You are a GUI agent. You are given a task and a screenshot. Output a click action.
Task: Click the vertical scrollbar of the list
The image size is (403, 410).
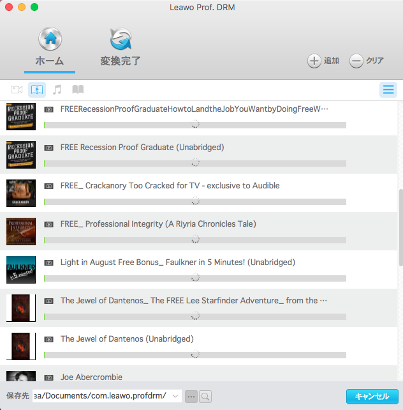[400, 227]
